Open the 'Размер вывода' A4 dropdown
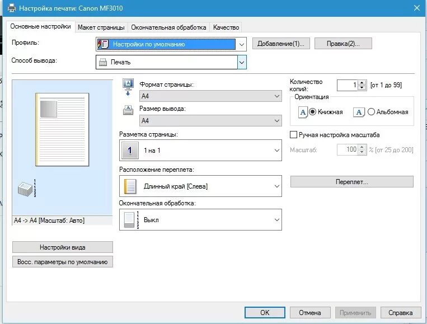 pyautogui.click(x=210, y=121)
